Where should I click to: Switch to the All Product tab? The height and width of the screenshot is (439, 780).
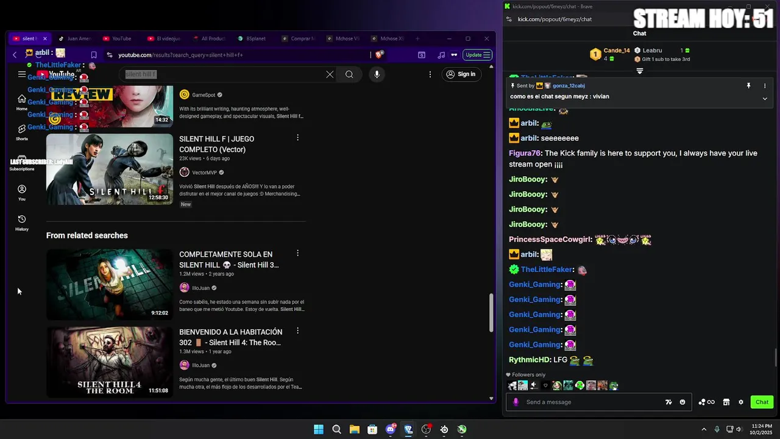coord(209,38)
